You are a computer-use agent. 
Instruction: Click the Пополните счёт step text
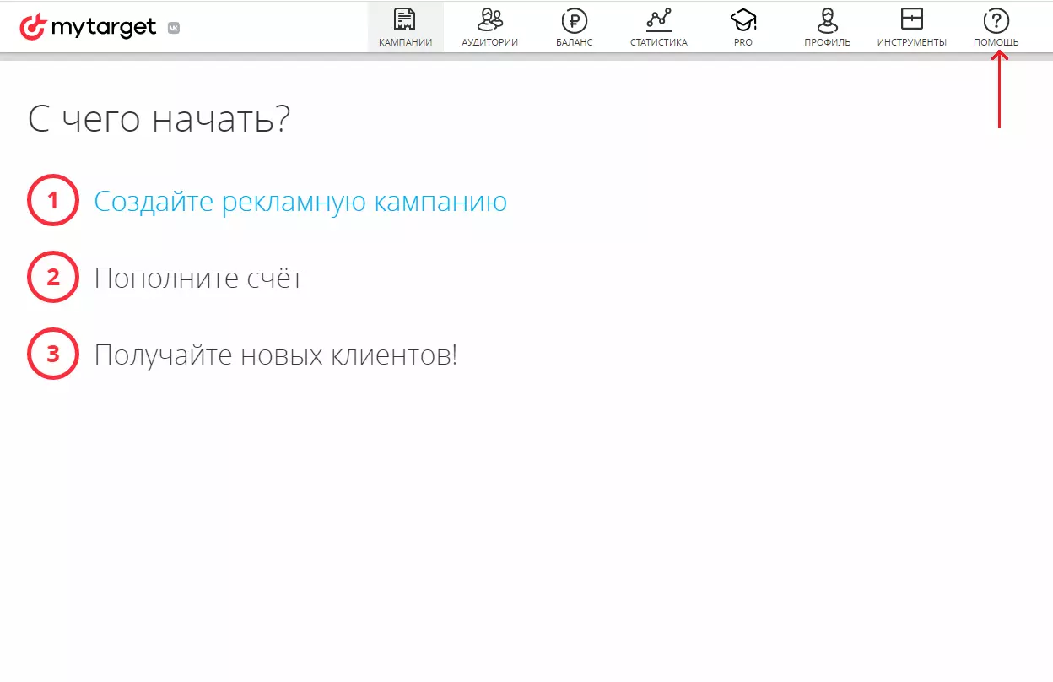198,278
